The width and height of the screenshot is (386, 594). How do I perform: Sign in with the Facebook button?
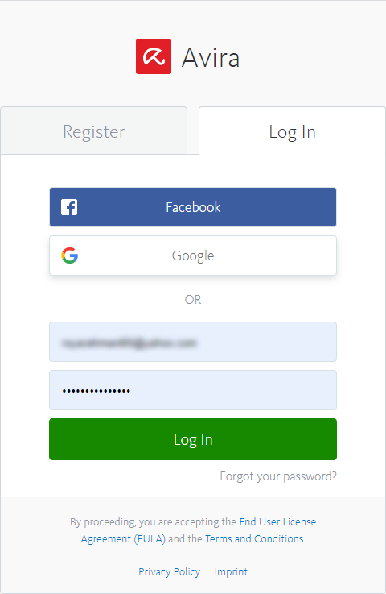(193, 207)
